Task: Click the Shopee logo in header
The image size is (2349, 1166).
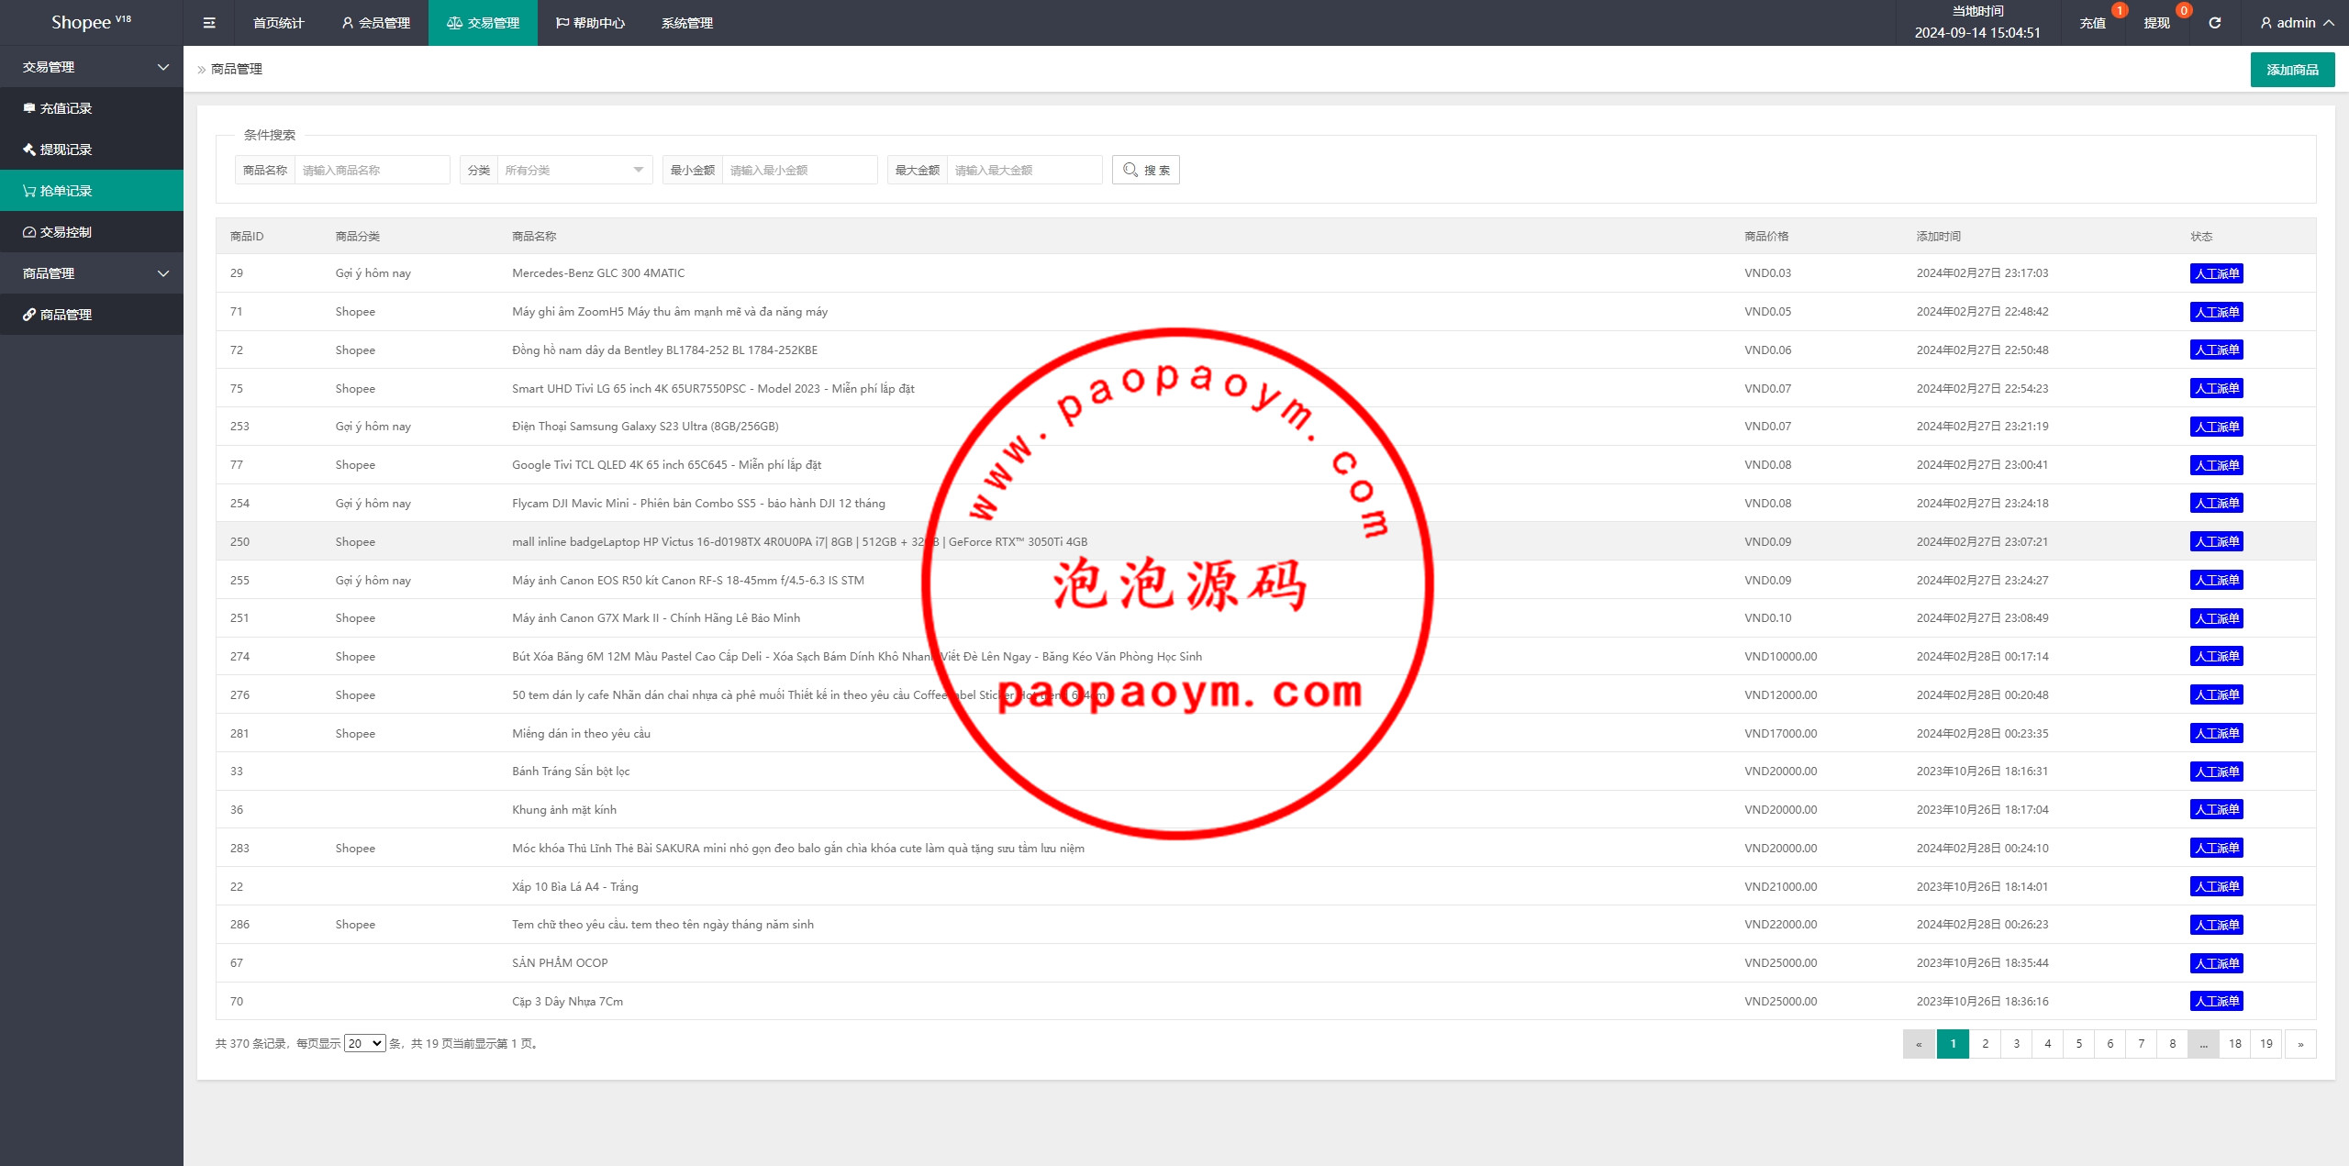Action: [91, 22]
